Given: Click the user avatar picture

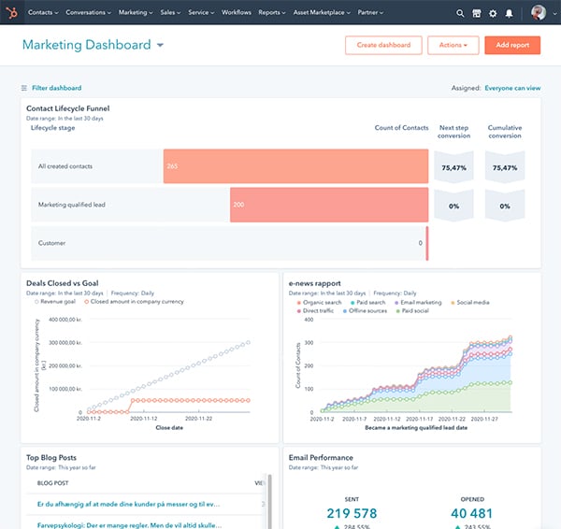Looking at the screenshot, I should tap(539, 13).
